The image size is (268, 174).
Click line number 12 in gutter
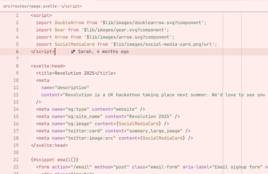point(16,95)
